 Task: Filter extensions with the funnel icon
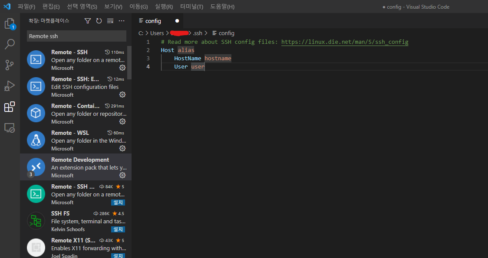tap(88, 21)
